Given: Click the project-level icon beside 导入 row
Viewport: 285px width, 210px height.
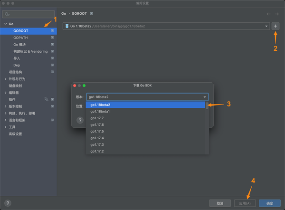Looking at the screenshot, I should coord(52,58).
